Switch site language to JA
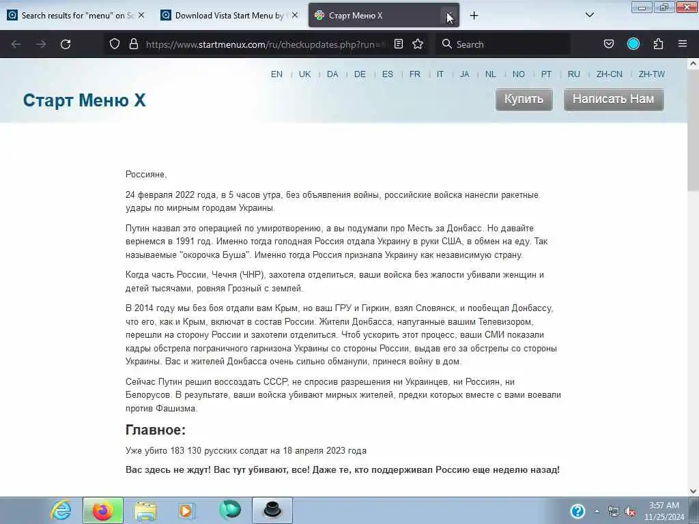699x524 pixels. tap(464, 74)
